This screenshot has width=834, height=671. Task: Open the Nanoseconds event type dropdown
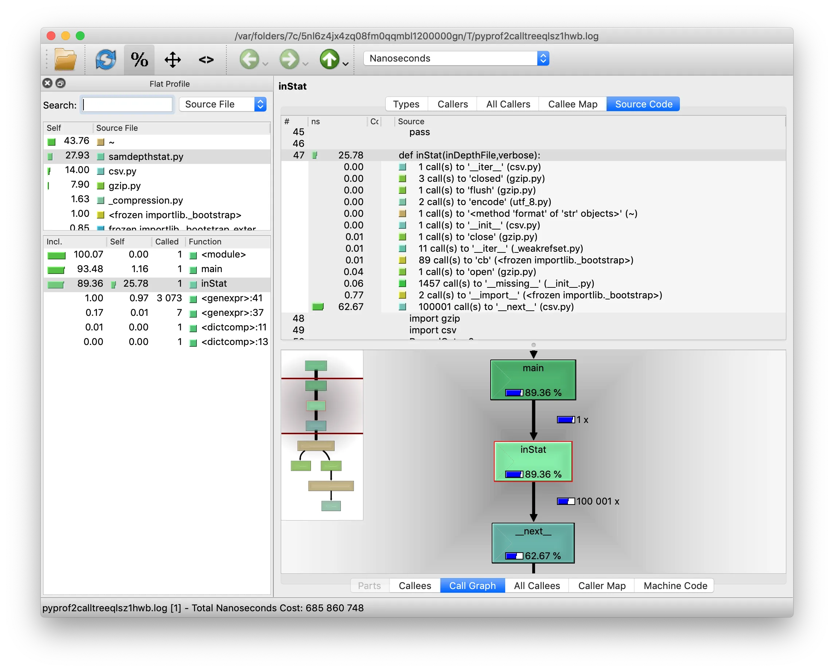(456, 58)
